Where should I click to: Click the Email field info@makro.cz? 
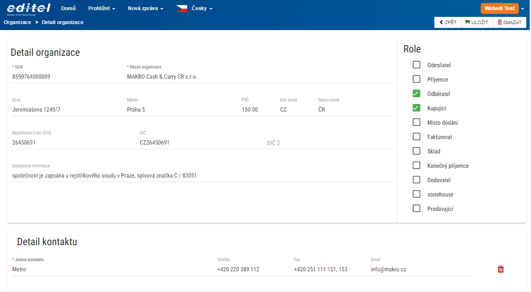[x=420, y=270]
